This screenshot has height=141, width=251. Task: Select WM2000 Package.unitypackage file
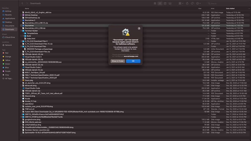(39, 49)
